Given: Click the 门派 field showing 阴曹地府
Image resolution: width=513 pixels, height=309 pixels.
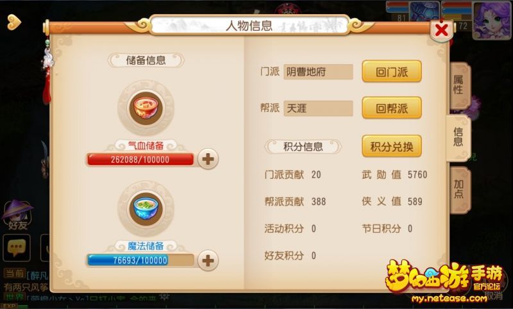Looking at the screenshot, I should point(318,72).
